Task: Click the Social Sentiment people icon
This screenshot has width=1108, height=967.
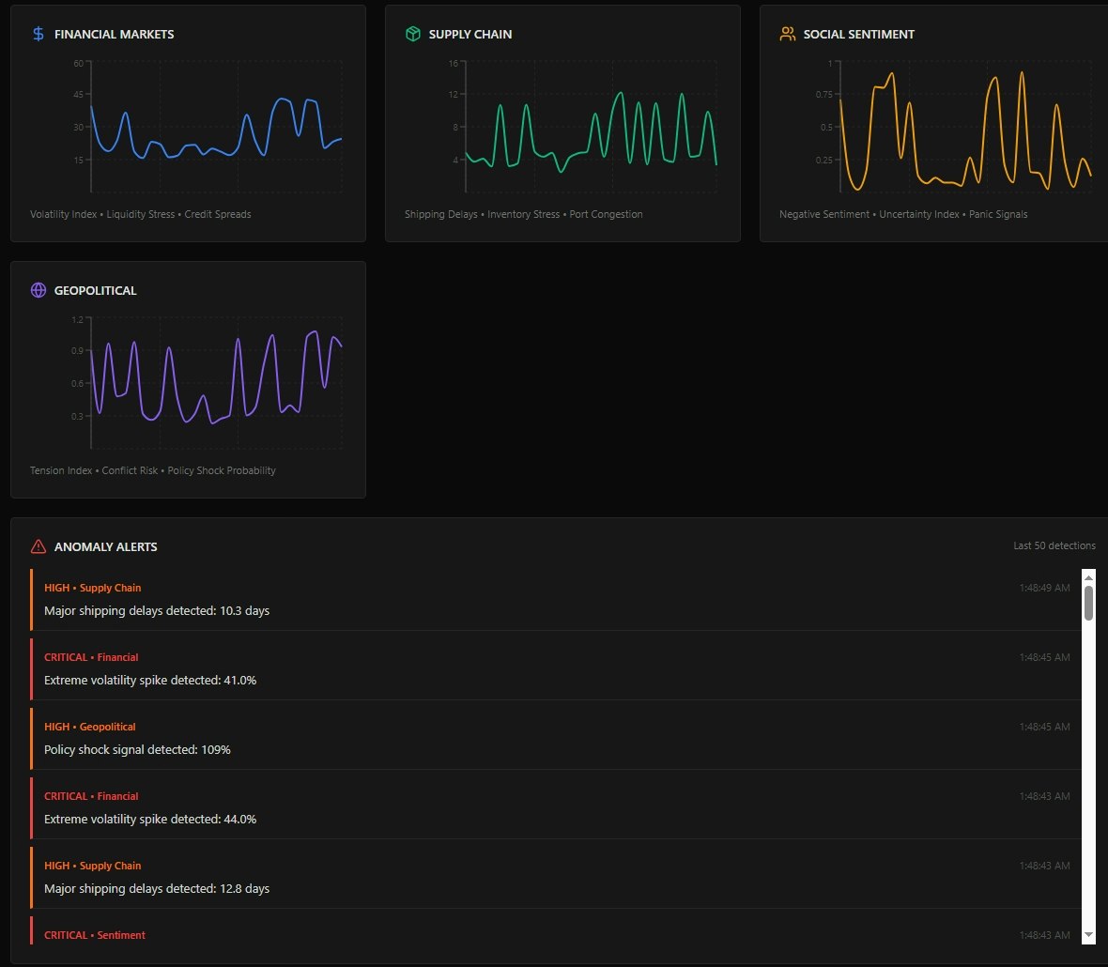Action: pyautogui.click(x=787, y=34)
